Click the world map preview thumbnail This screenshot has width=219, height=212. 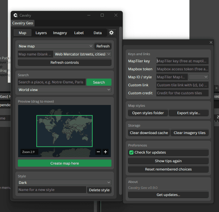coord(64,131)
